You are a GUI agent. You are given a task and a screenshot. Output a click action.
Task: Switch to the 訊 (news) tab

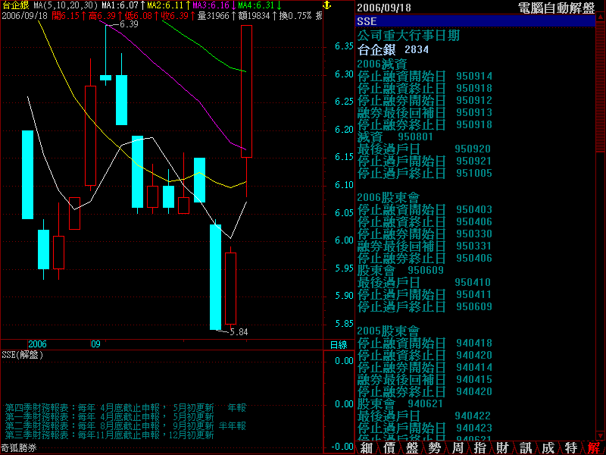click(526, 448)
